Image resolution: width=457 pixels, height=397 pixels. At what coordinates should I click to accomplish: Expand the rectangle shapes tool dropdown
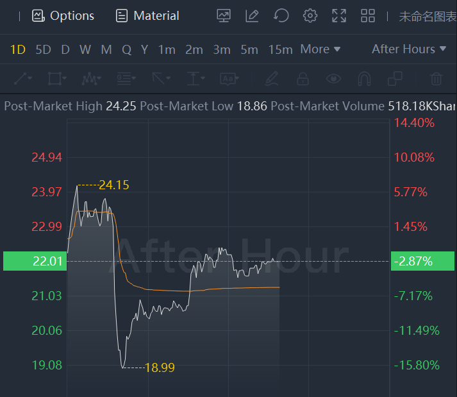(57, 79)
